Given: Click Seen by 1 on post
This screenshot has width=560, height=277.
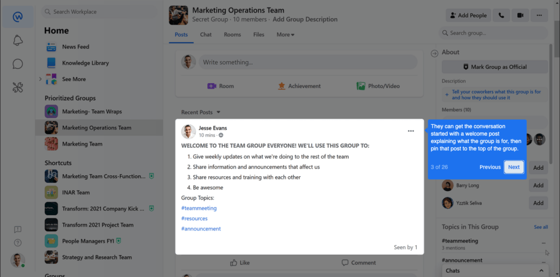Looking at the screenshot, I should (405, 247).
